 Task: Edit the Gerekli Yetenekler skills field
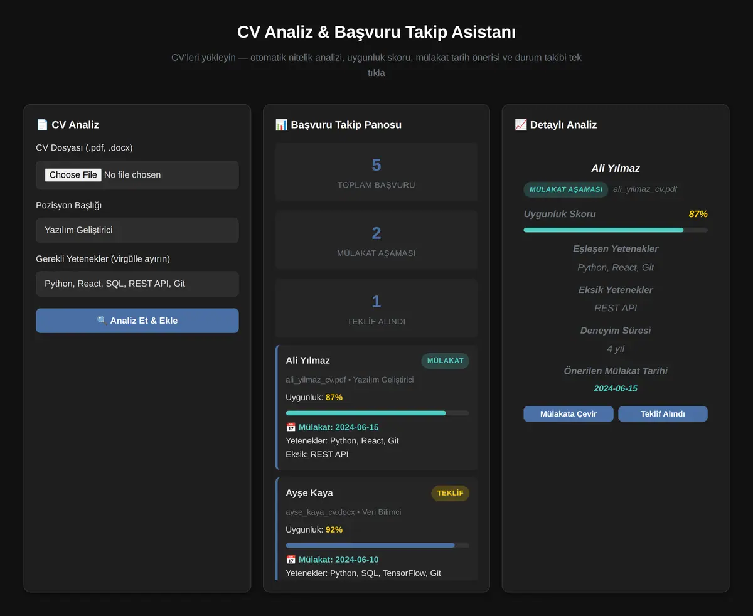coord(137,284)
